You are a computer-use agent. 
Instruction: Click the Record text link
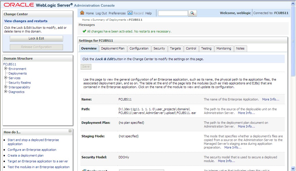[138, 13]
